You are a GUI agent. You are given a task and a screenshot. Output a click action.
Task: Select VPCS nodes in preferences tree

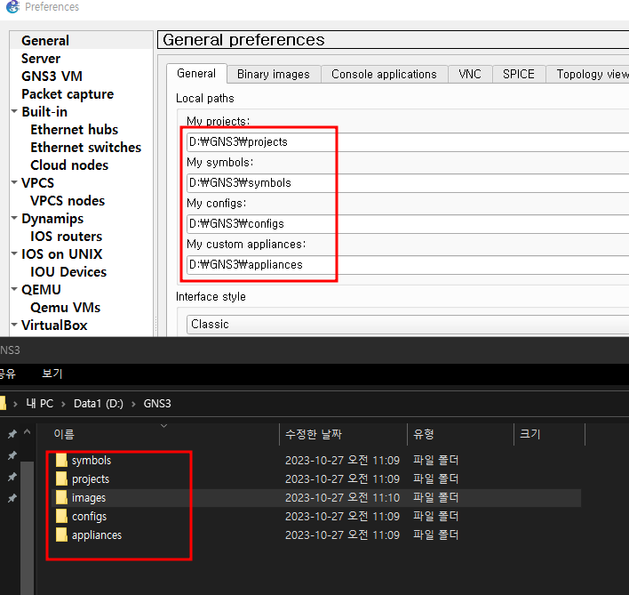point(68,200)
